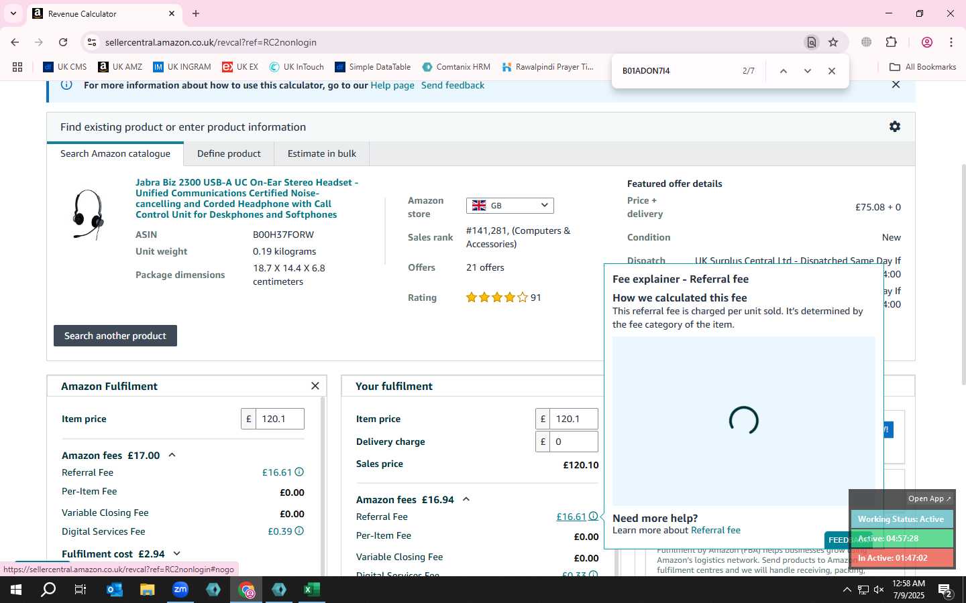
Task: Show hidden system tray icons
Action: 847,590
